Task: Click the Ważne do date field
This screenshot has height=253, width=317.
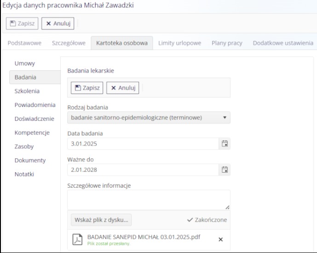Action: [143, 170]
